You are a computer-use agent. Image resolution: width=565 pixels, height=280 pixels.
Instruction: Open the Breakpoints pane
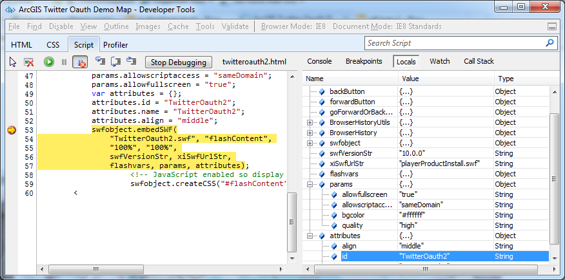[x=364, y=61]
